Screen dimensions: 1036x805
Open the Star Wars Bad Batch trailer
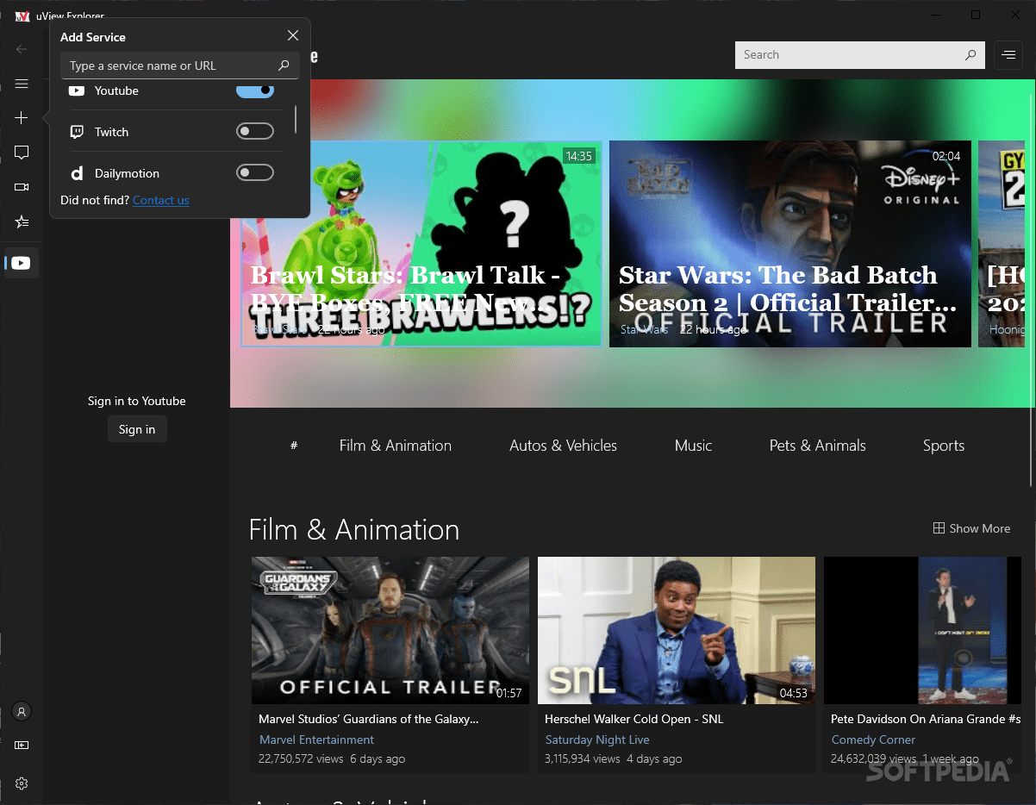[790, 244]
